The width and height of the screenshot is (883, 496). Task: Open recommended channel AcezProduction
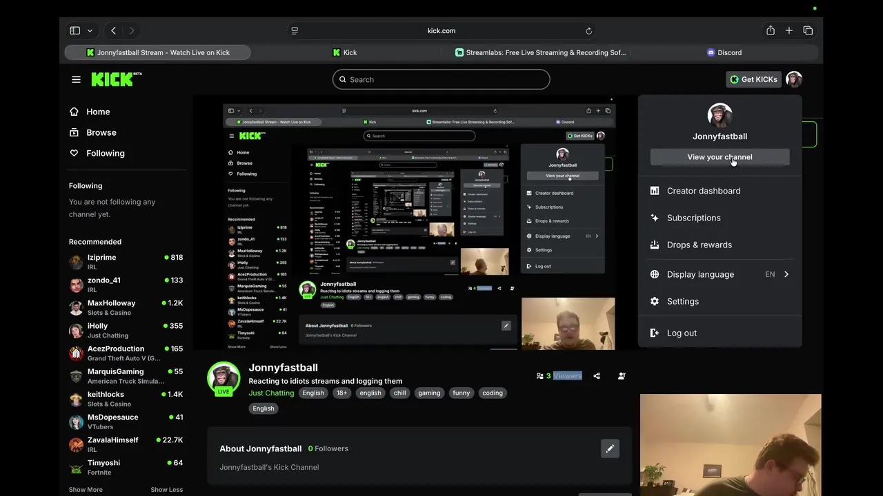point(126,353)
